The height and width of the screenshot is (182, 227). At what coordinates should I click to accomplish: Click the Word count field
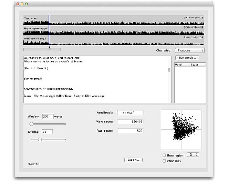pyautogui.click(x=130, y=122)
